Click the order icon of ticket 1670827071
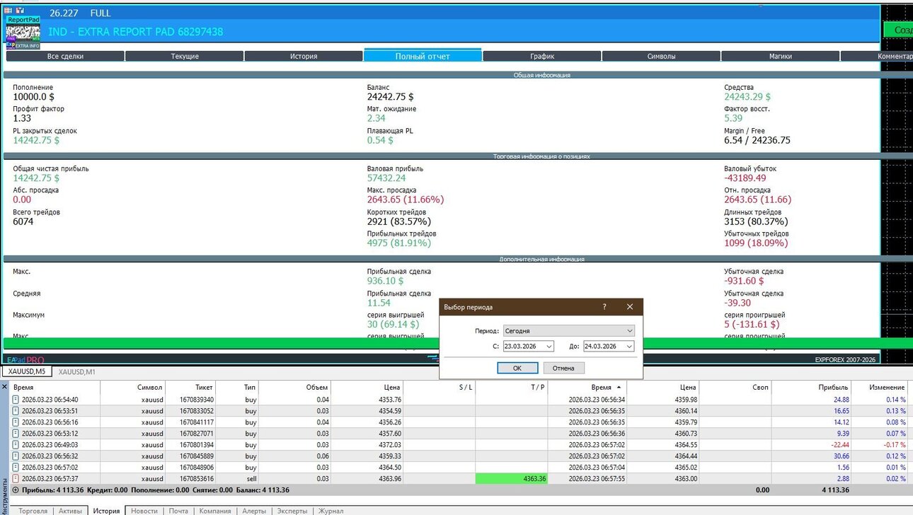Screen dimensions: 913x515 [16, 434]
